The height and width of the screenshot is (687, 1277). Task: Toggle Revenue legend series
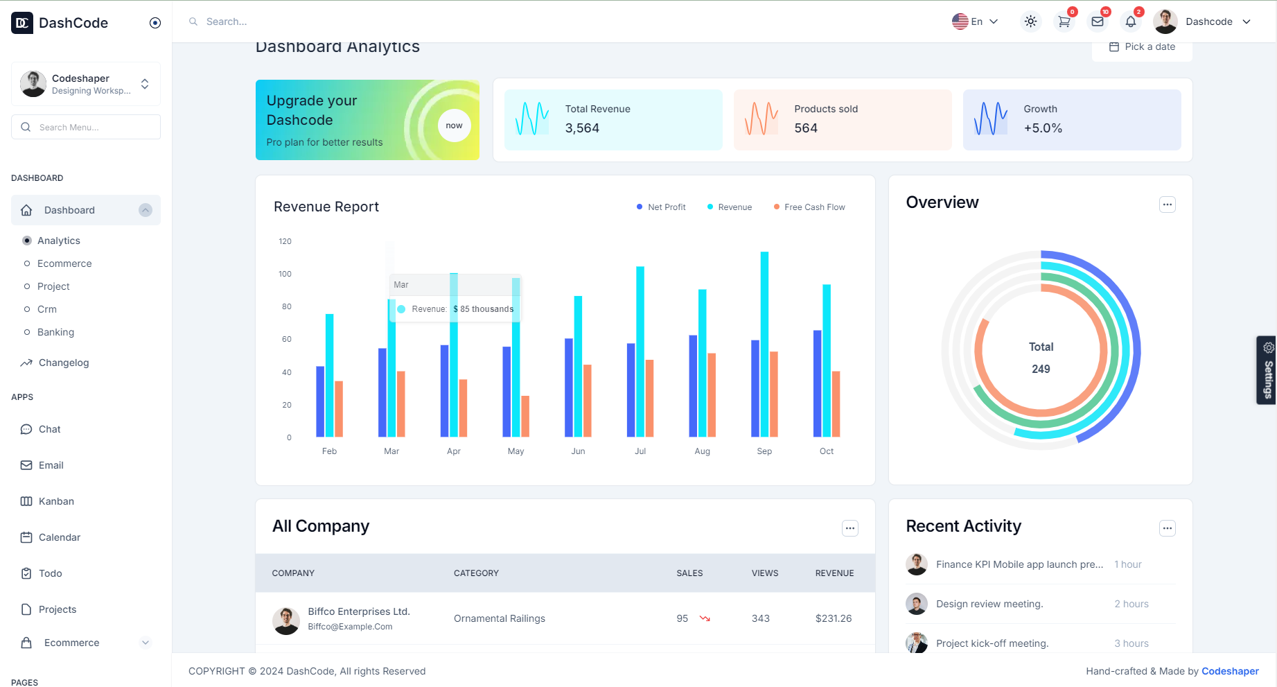point(729,207)
